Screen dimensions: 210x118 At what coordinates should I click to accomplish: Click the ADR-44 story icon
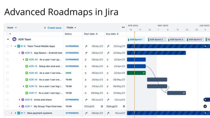[27, 59]
